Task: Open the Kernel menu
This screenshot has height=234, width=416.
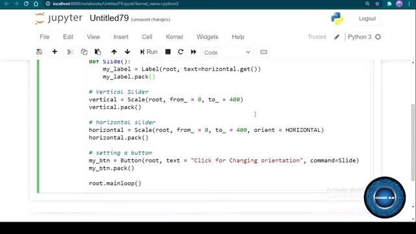Action: click(x=174, y=37)
